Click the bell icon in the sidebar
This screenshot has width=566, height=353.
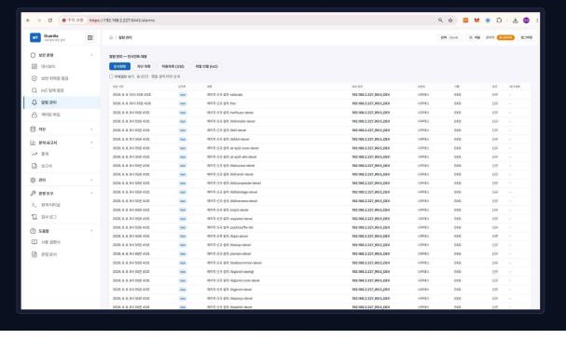[x=35, y=102]
